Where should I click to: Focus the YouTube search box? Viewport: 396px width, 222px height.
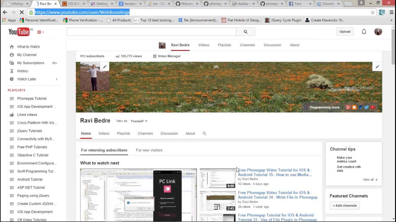click(151, 32)
